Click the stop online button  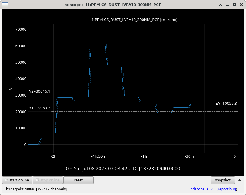[x=47, y=180]
